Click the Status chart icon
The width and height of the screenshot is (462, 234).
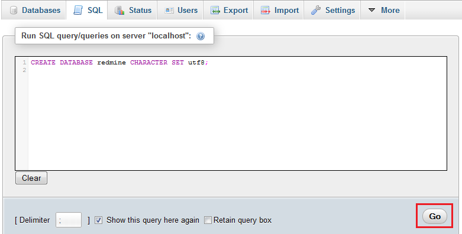(x=119, y=10)
